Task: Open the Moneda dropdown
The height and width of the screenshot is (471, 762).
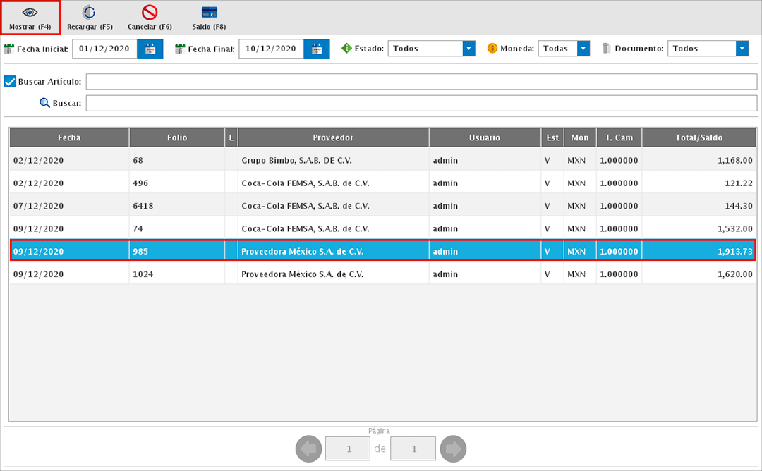Action: [x=583, y=49]
